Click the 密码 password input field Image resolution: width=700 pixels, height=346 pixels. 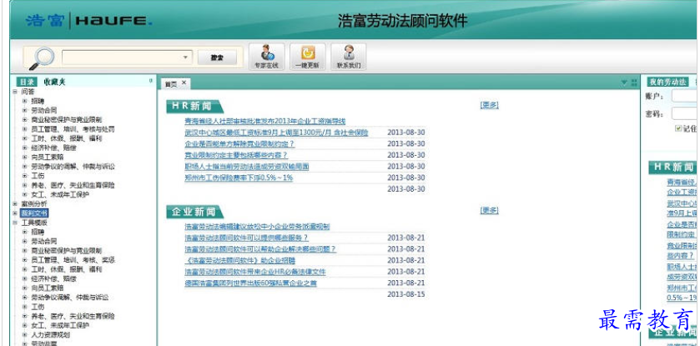[685, 113]
